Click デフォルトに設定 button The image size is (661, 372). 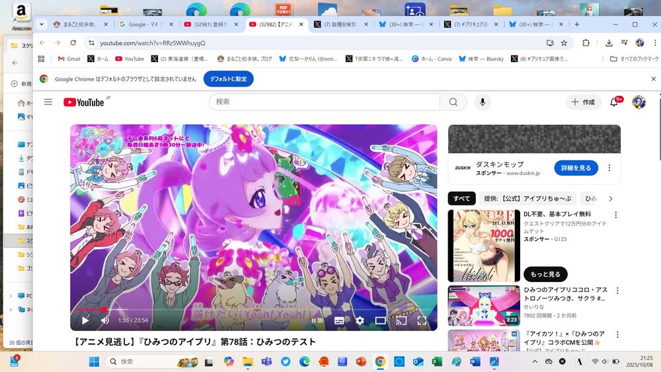pyautogui.click(x=229, y=79)
